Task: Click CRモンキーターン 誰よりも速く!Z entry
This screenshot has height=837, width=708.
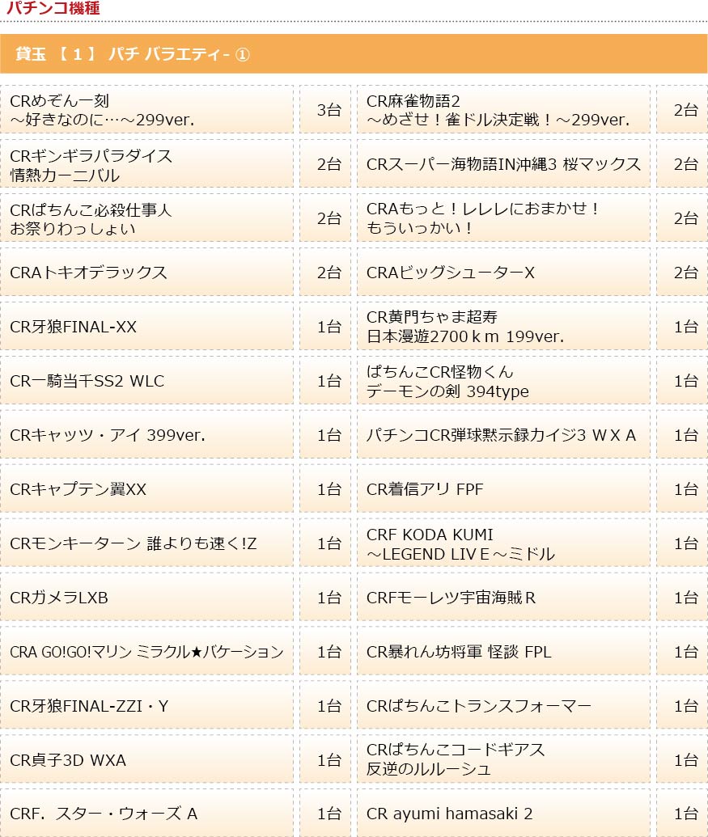Action: [x=146, y=543]
